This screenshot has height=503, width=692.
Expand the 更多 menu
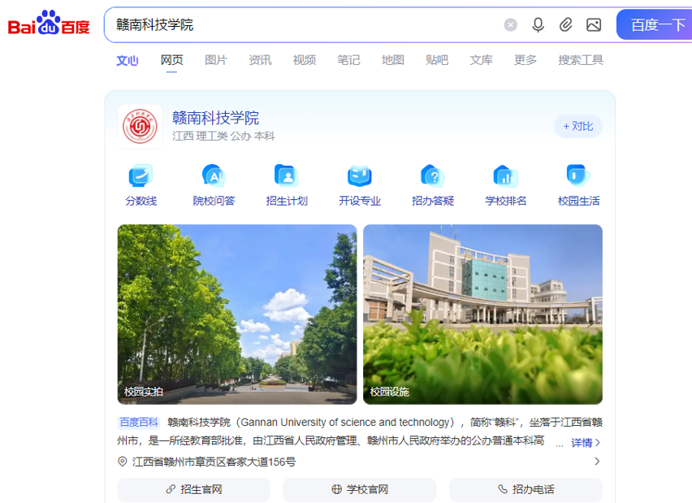[x=525, y=60]
